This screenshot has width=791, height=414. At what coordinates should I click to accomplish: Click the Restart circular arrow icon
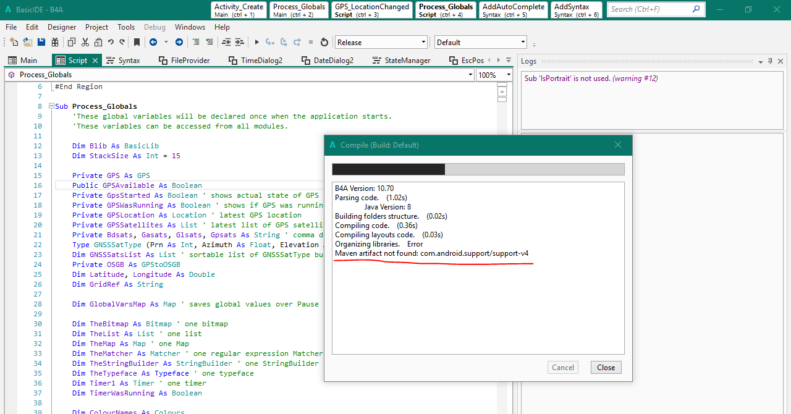(x=324, y=43)
